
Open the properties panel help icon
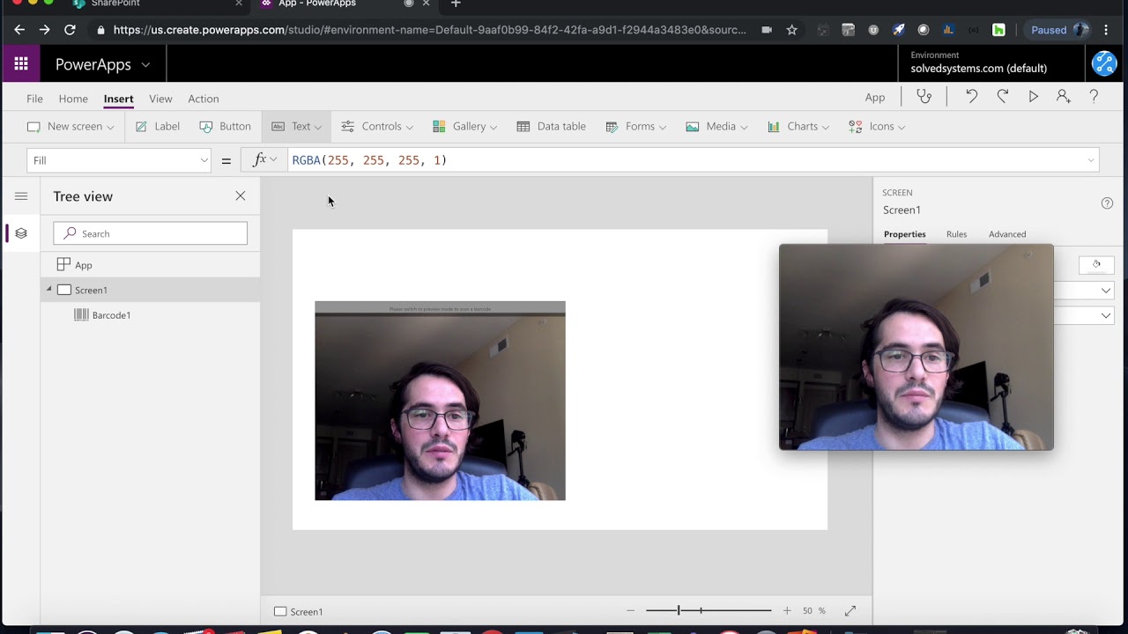1107,203
